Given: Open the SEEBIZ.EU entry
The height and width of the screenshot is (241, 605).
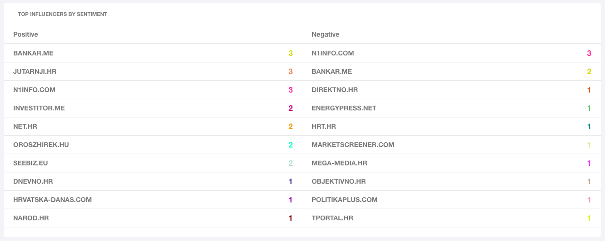Looking at the screenshot, I should (x=31, y=163).
